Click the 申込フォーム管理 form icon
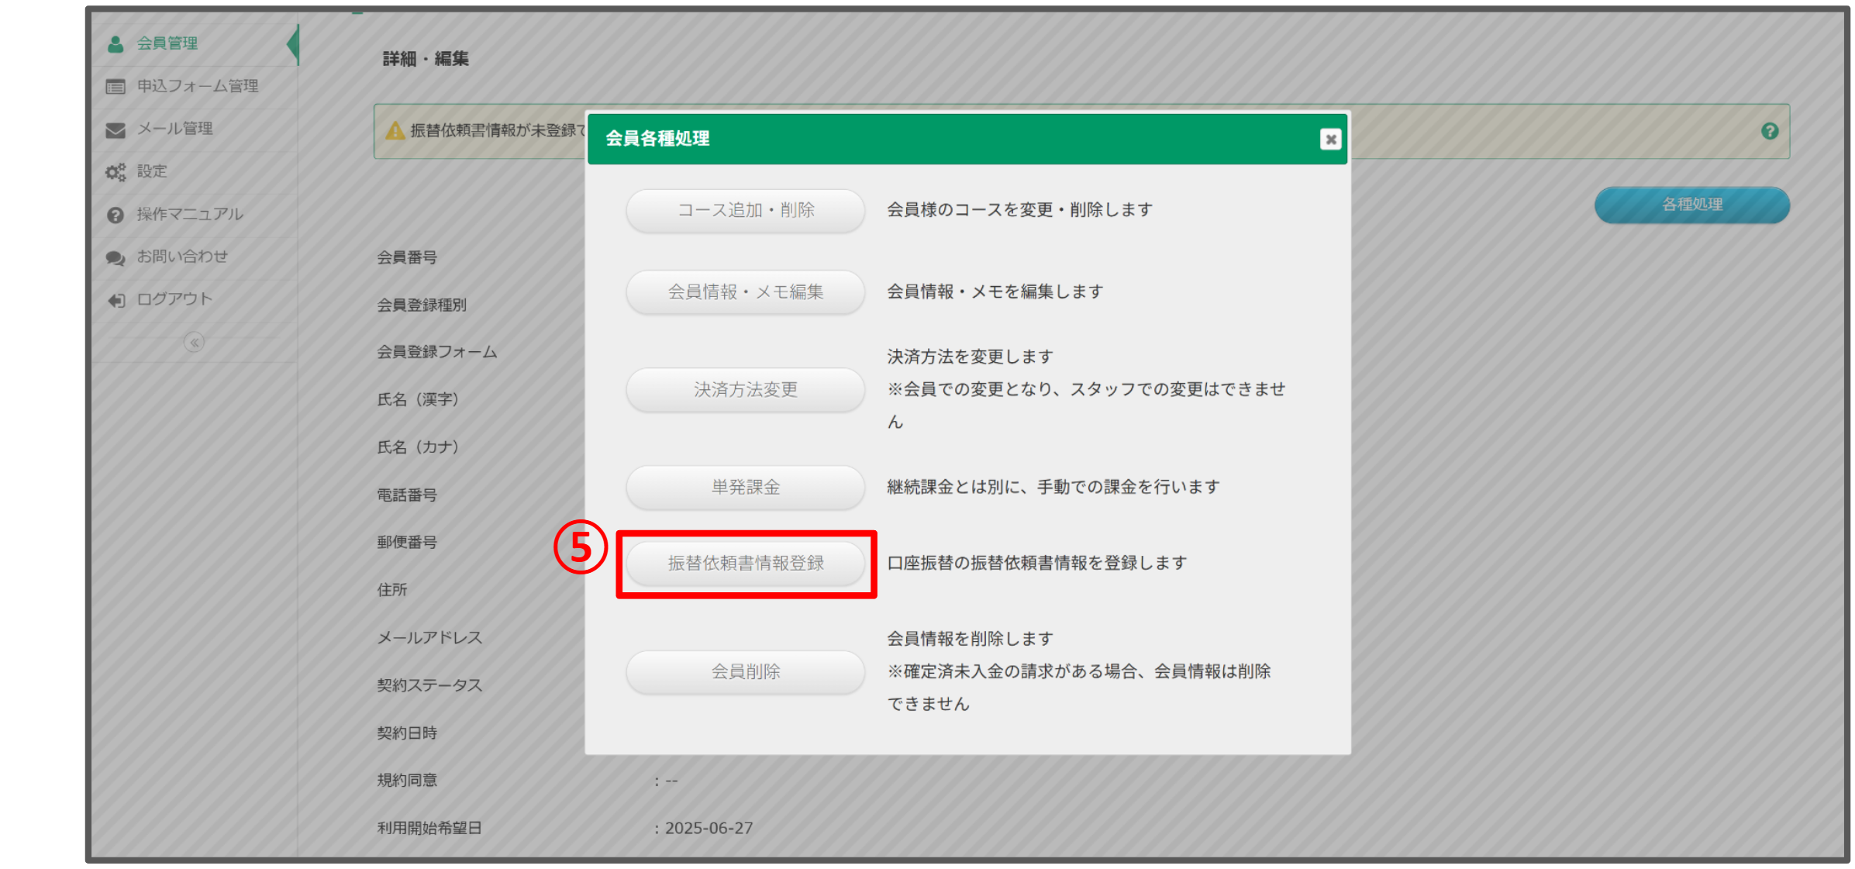The height and width of the screenshot is (869, 1855). point(115,86)
